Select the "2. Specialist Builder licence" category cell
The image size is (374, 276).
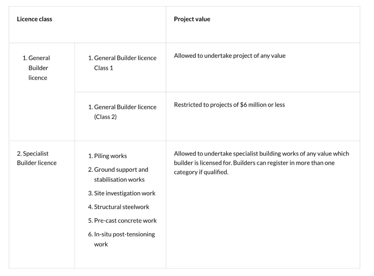(36, 158)
